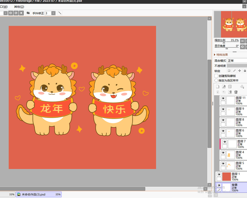Click the vertical canvas scrollbar thumb
The height and width of the screenshot is (198, 247).
tap(209, 104)
